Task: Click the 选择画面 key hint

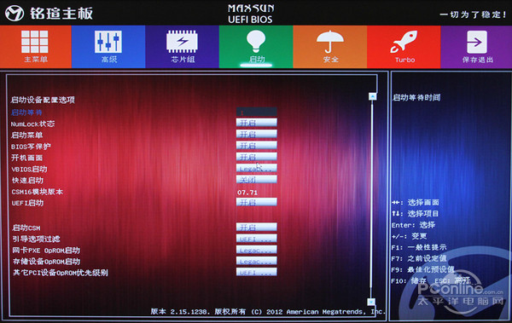Action: 415,203
